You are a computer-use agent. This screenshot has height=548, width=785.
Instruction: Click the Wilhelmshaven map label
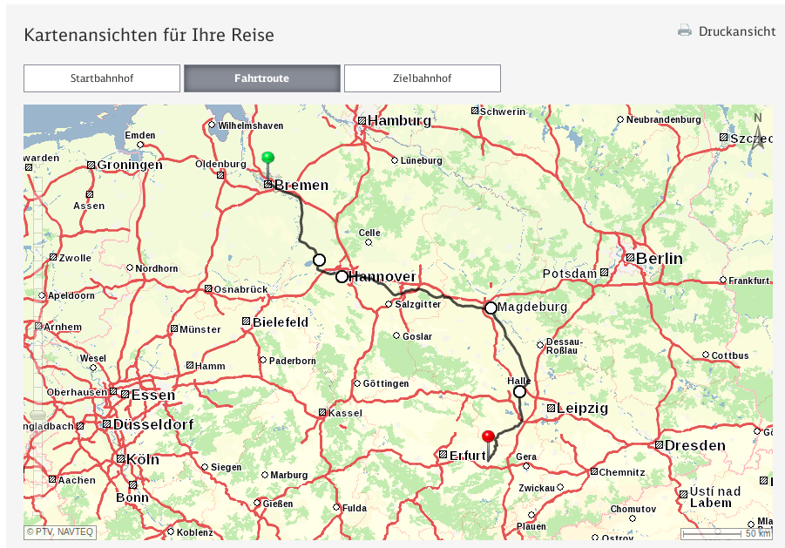click(x=250, y=125)
